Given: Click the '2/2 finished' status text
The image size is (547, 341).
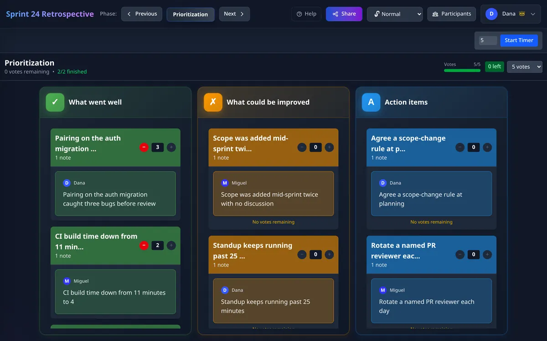Looking at the screenshot, I should (x=72, y=72).
